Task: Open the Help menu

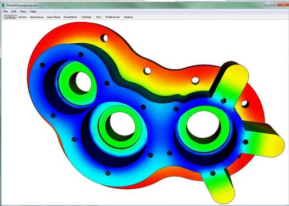Action: [33, 12]
